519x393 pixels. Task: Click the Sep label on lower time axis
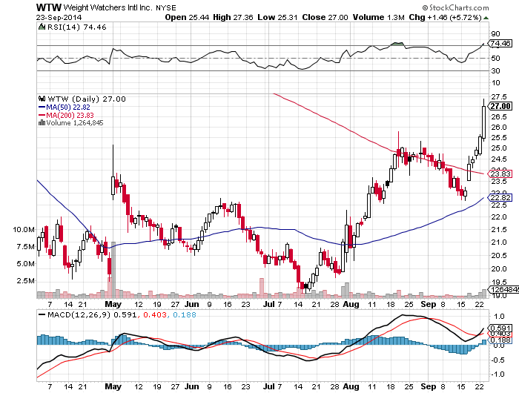pos(429,386)
